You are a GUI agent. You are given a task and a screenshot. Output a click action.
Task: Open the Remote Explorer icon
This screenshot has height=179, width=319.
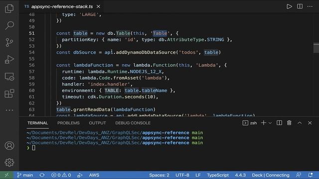click(9, 77)
